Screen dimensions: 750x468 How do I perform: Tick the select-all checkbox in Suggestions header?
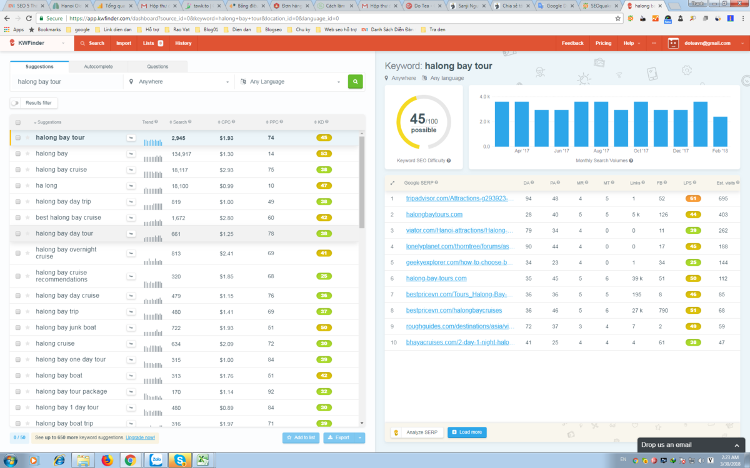pyautogui.click(x=18, y=122)
